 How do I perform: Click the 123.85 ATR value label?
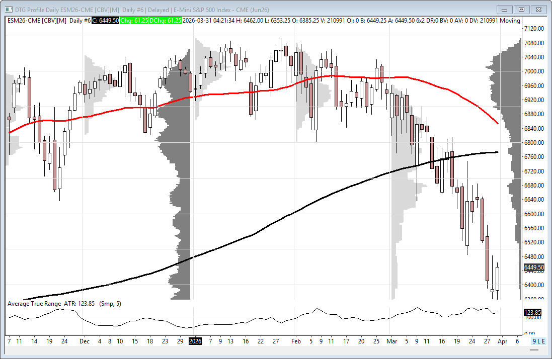coord(533,312)
